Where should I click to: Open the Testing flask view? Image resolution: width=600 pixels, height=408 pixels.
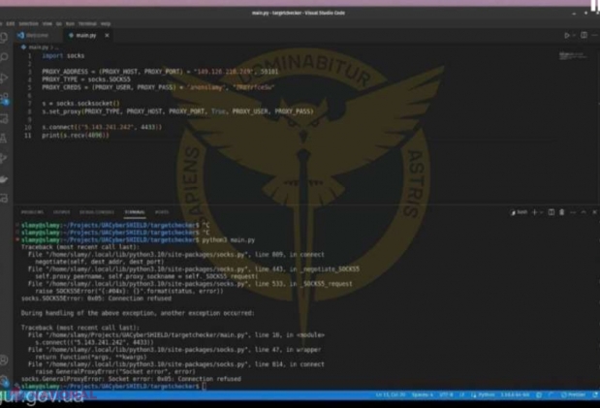click(x=6, y=139)
